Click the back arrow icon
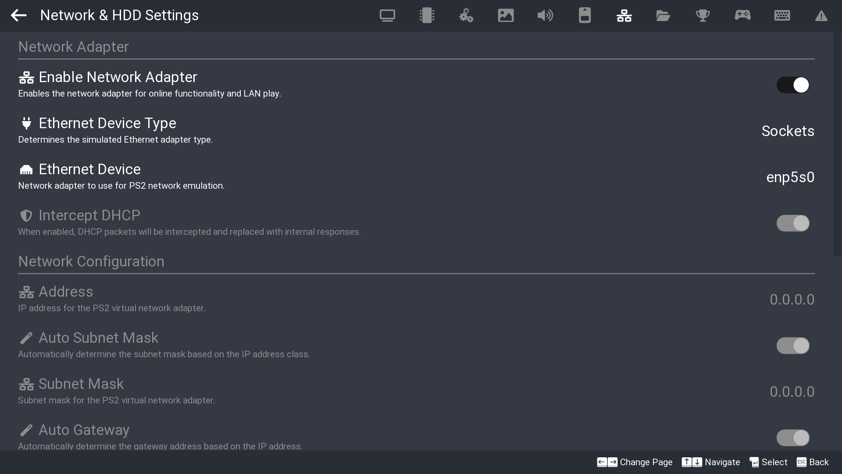The image size is (842, 474). click(x=18, y=15)
